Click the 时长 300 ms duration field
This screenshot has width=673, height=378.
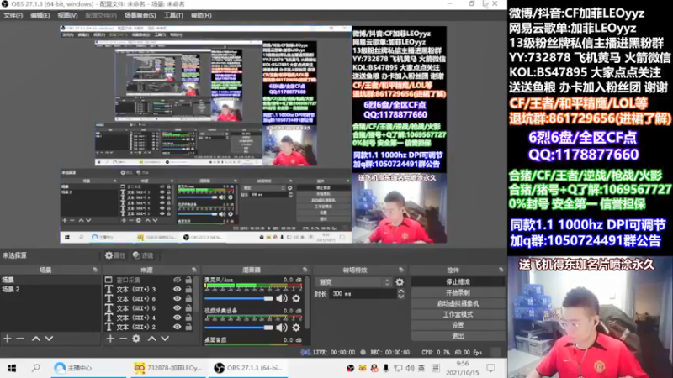(363, 294)
